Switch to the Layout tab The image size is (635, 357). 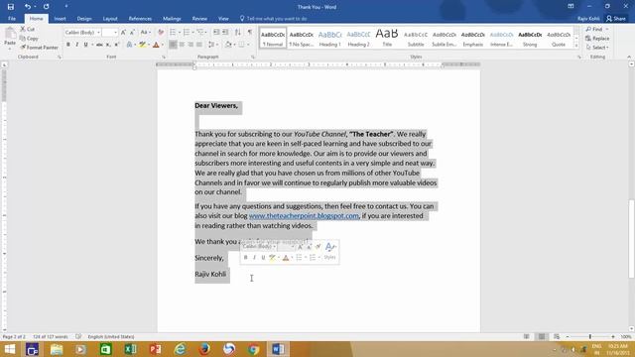(x=110, y=19)
